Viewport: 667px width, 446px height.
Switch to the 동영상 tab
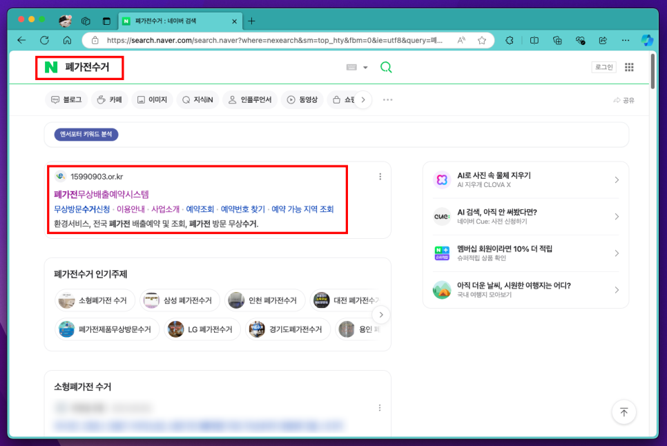point(302,99)
